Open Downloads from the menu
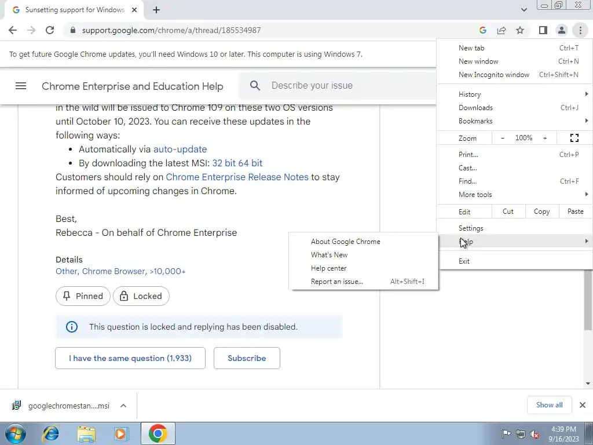The width and height of the screenshot is (593, 445). click(514, 107)
